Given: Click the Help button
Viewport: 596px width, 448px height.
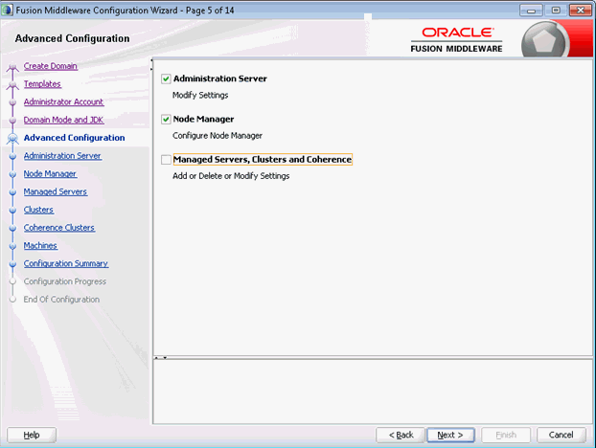Looking at the screenshot, I should pyautogui.click(x=32, y=435).
